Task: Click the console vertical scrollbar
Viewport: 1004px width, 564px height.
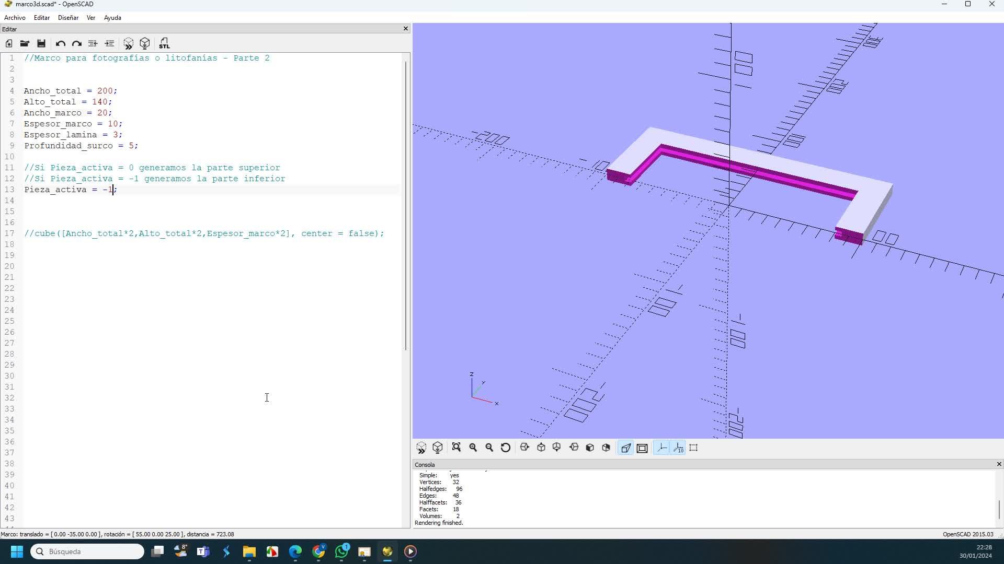Action: (x=999, y=509)
